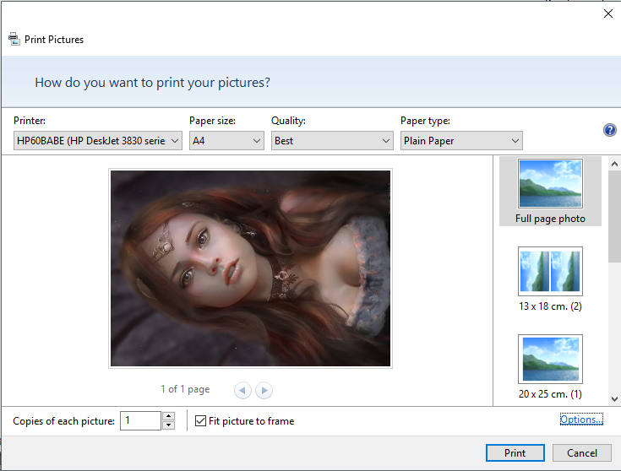Go to the next page arrow
The height and width of the screenshot is (471, 621).
pos(264,390)
